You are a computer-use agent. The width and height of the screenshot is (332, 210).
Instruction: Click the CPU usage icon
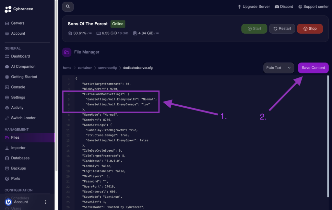click(x=70, y=33)
